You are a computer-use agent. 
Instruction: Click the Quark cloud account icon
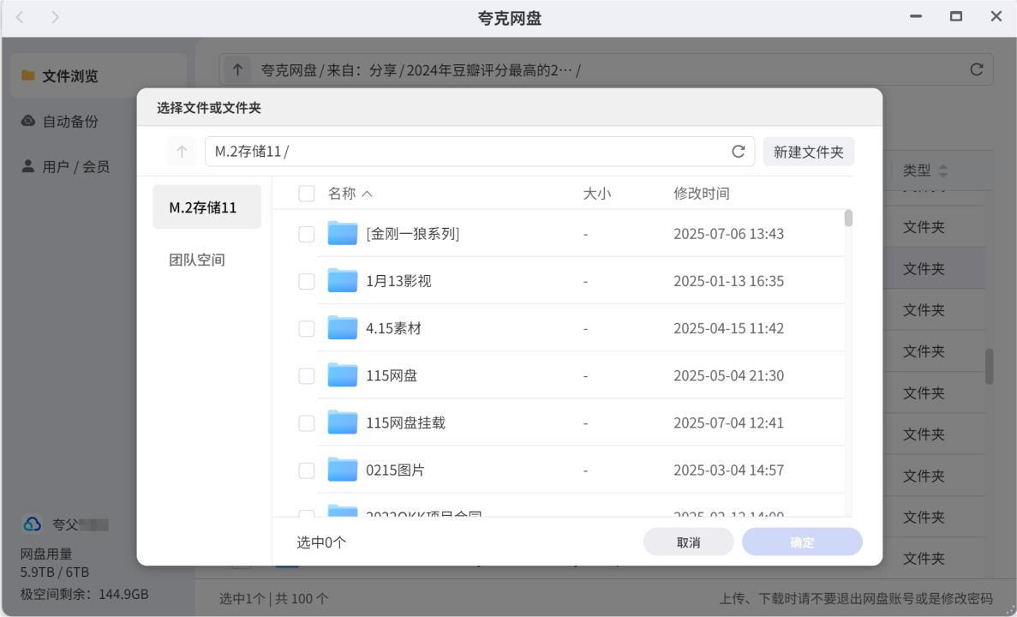coord(32,524)
